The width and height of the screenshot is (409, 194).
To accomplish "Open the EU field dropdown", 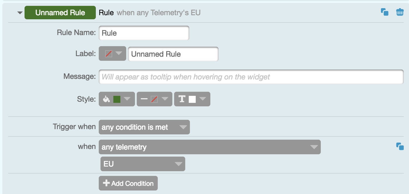I will click(143, 164).
